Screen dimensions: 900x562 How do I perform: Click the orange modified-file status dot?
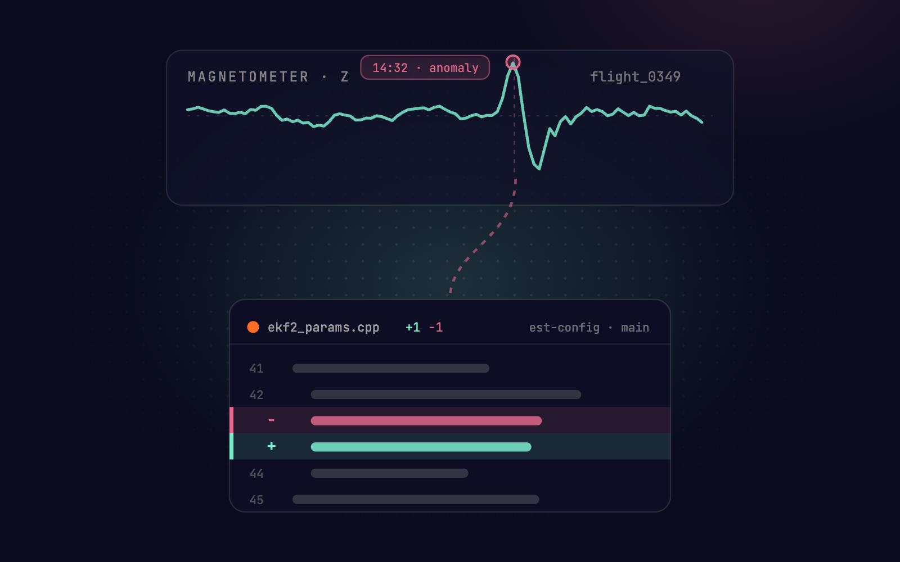[x=253, y=327]
